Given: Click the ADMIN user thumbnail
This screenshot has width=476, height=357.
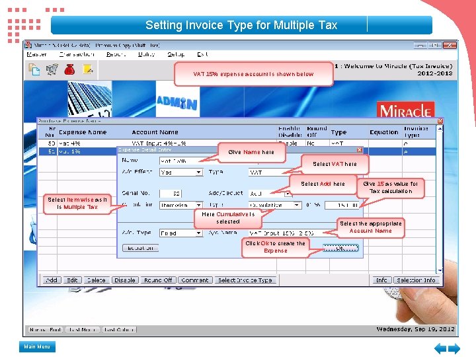Looking at the screenshot, I should (x=177, y=99).
